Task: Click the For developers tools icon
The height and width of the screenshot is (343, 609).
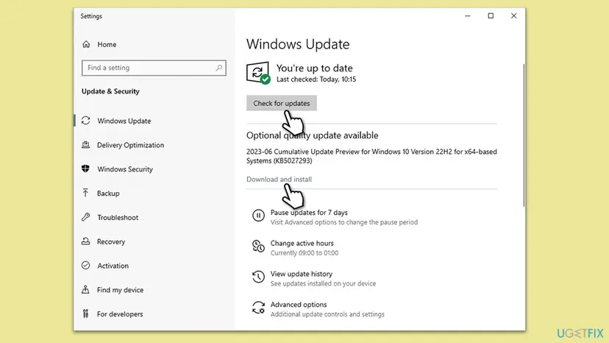Action: (x=85, y=314)
